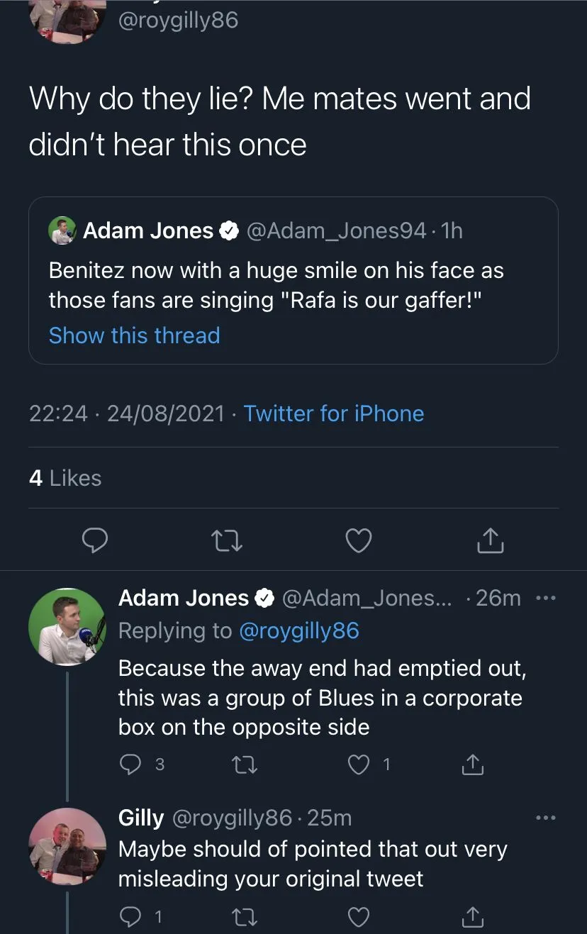Viewport: 587px width, 934px height.
Task: Reply to Gilly's misleading tweet comment
Action: [x=130, y=917]
